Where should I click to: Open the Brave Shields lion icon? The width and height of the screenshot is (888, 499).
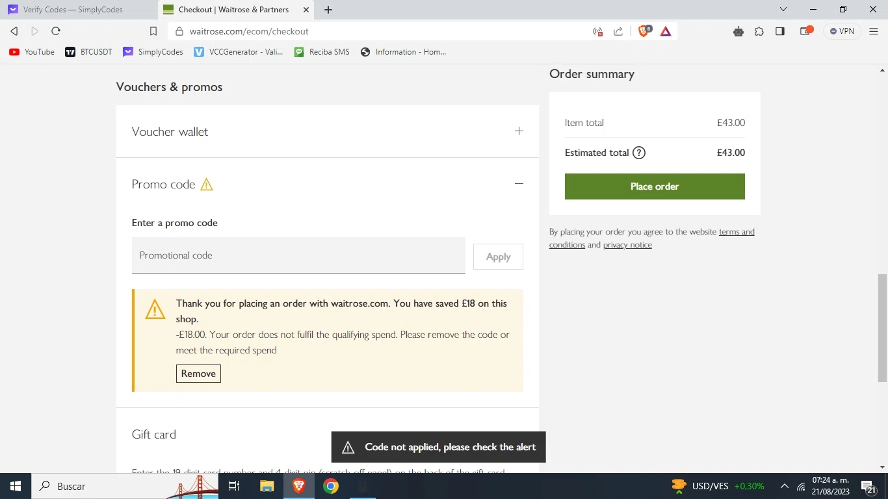[x=644, y=31]
